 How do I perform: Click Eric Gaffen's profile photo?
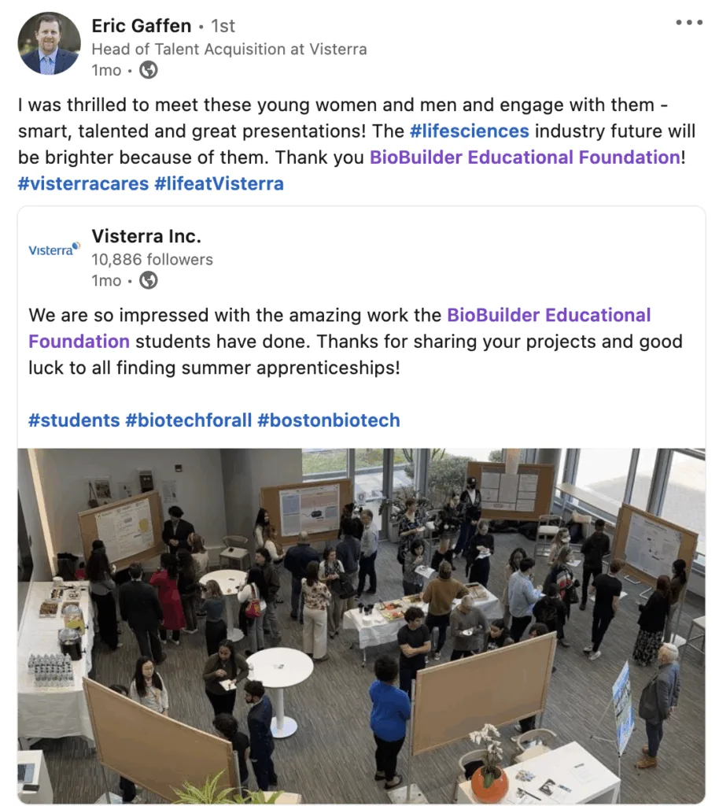(49, 43)
